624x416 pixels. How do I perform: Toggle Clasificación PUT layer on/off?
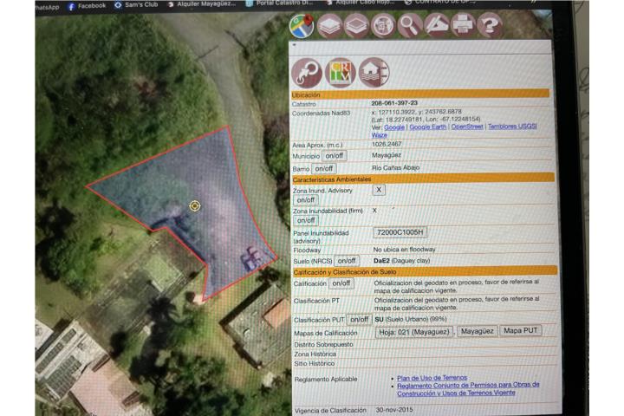click(x=359, y=320)
